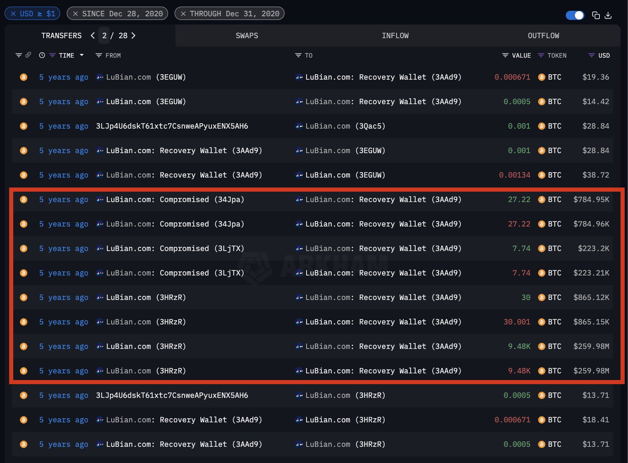Remove the 'THROUGH Dec 31, 2020' filter chip
628x463 pixels.
[182, 13]
